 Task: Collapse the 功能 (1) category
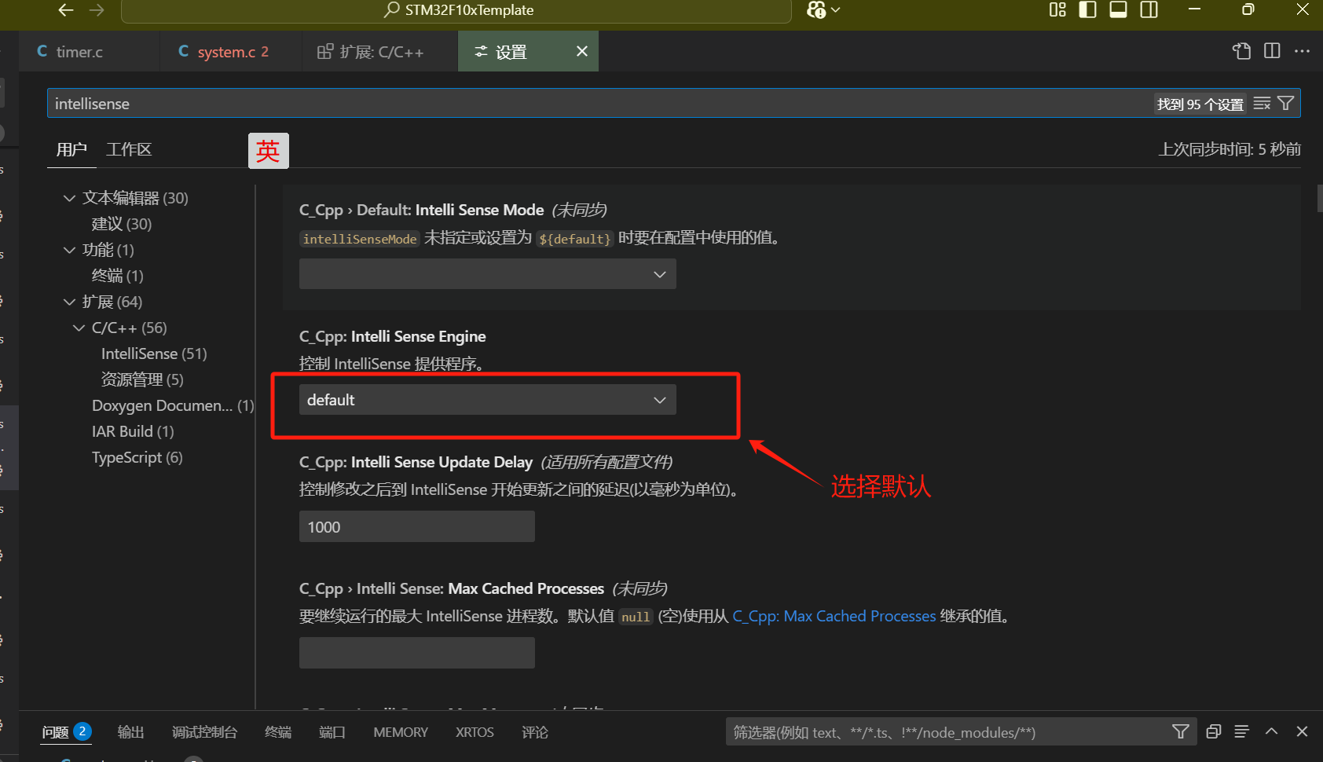[x=69, y=250]
